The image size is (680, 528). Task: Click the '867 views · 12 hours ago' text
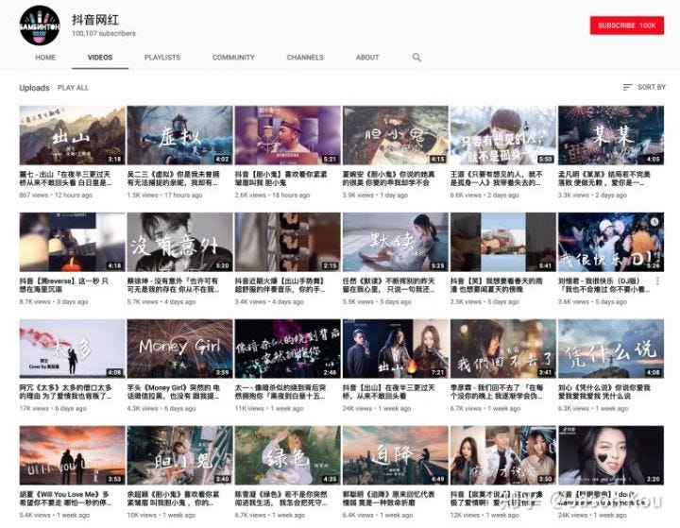point(56,196)
